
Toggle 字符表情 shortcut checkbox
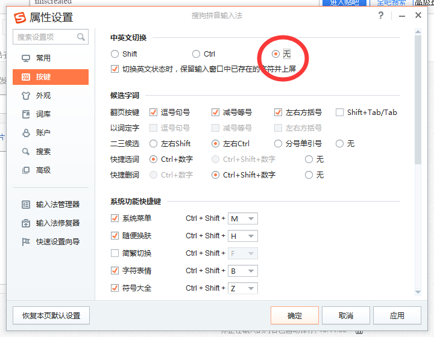click(115, 270)
